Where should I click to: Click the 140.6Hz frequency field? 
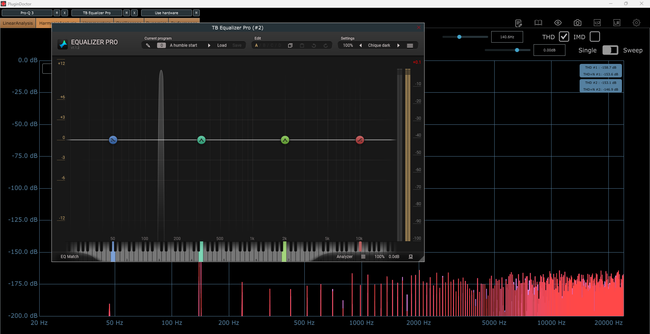click(x=507, y=37)
